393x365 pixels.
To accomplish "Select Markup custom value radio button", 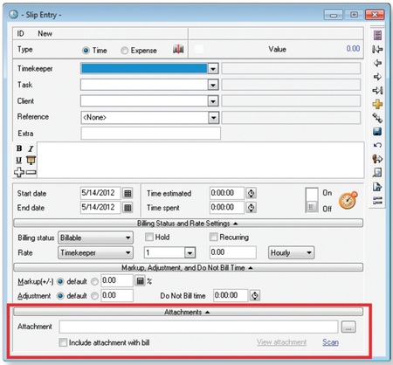I will [x=94, y=282].
